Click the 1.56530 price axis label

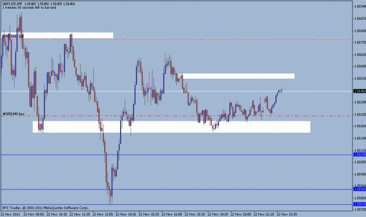tap(360, 79)
